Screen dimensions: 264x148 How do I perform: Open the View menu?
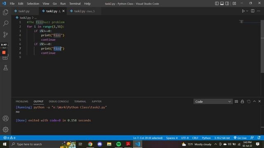[x=46, y=4]
